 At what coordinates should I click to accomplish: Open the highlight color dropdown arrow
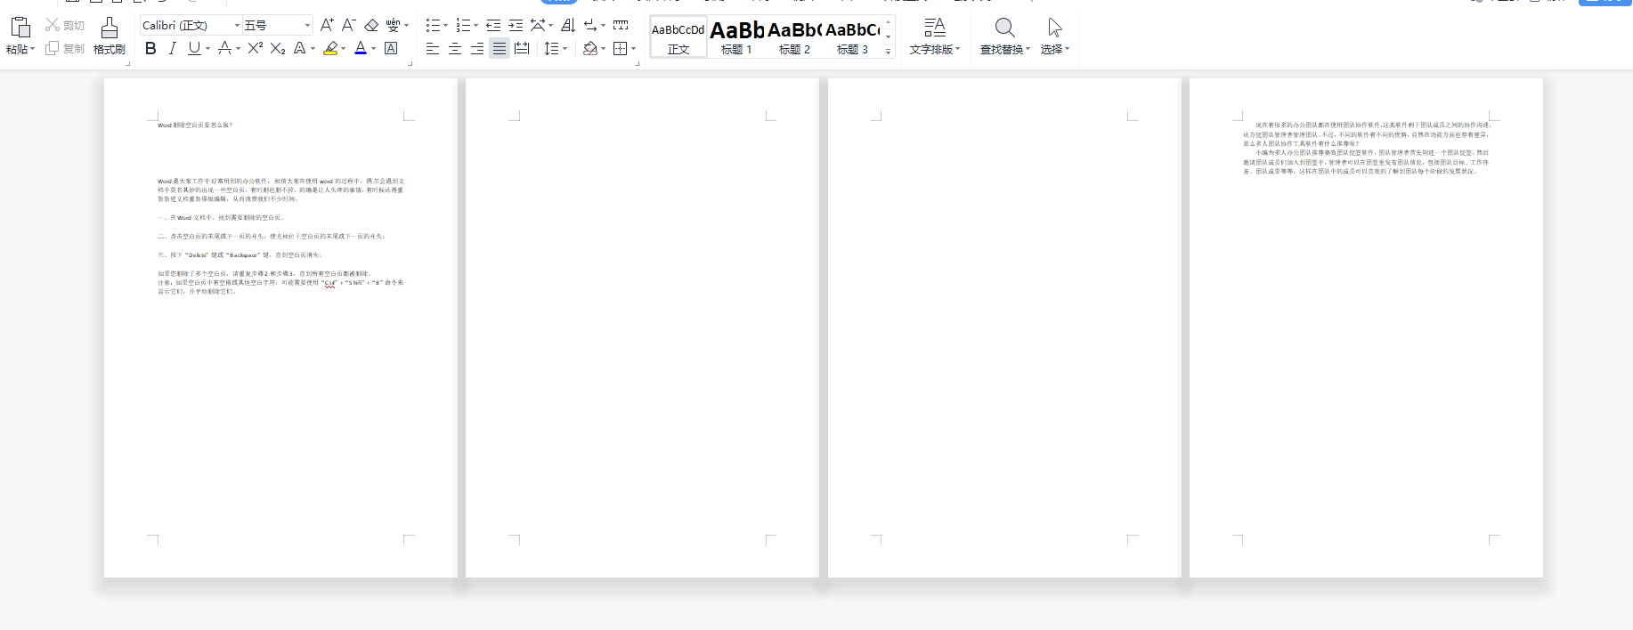pyautogui.click(x=344, y=49)
